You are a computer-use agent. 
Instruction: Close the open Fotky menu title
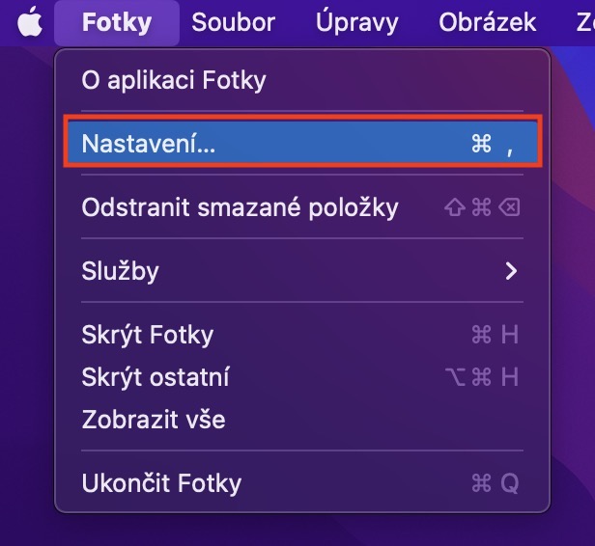pyautogui.click(x=117, y=22)
